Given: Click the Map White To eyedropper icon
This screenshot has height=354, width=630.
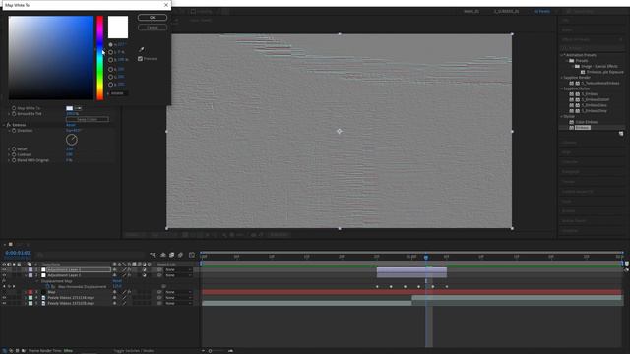Looking at the screenshot, I should [78, 108].
